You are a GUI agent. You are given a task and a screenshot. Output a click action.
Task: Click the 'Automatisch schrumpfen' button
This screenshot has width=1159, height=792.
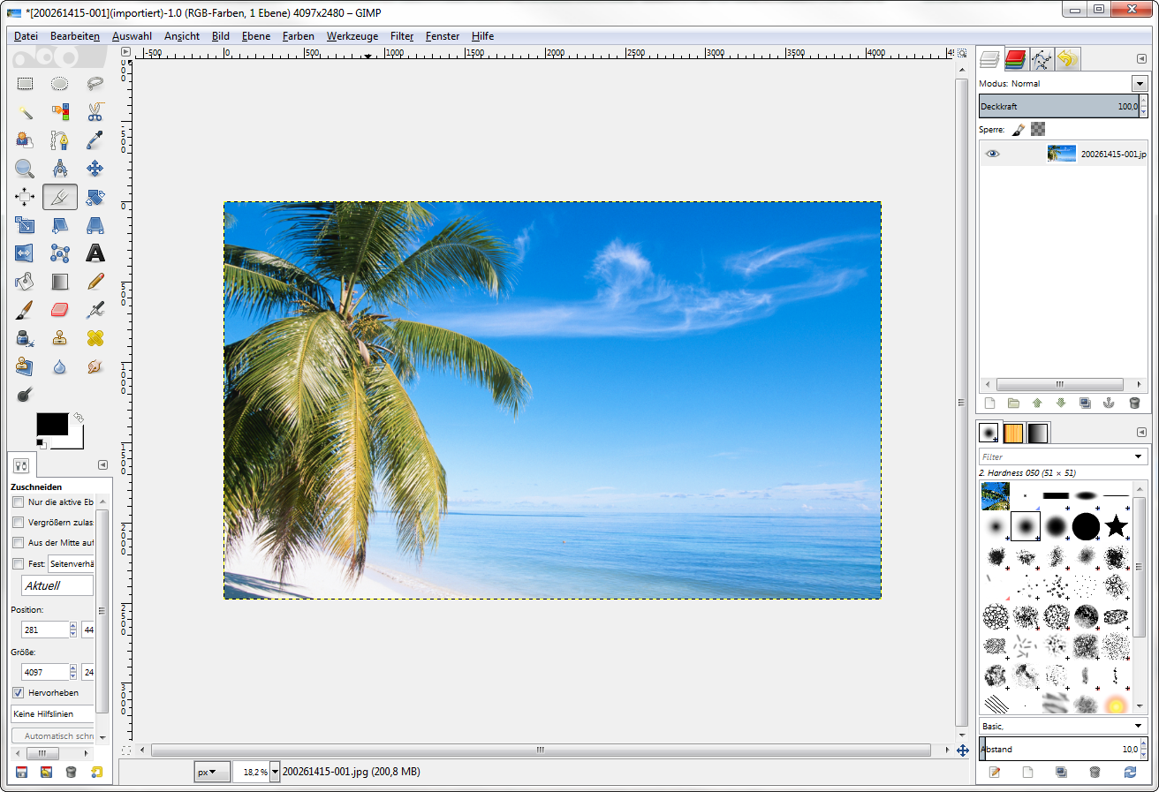tap(55, 735)
